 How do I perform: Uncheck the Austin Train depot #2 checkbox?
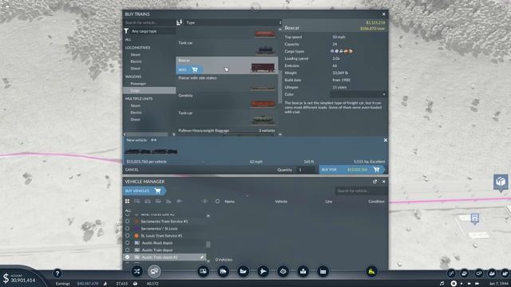click(x=128, y=257)
